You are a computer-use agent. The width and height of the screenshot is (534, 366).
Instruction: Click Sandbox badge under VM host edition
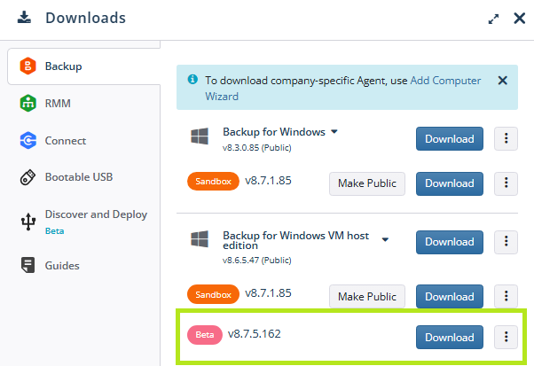(213, 294)
